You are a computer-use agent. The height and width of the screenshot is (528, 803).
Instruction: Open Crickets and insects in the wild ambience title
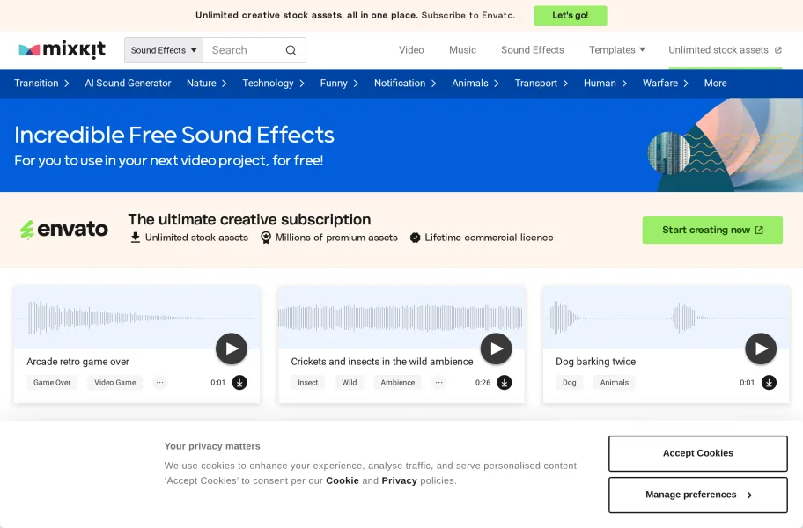click(382, 361)
